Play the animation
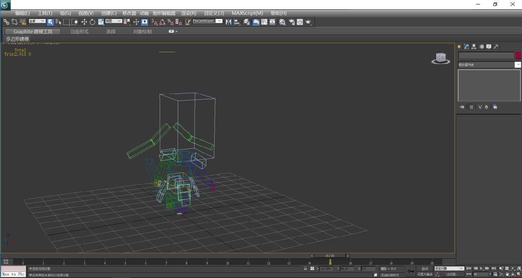The height and width of the screenshot is (278, 522). (481, 268)
